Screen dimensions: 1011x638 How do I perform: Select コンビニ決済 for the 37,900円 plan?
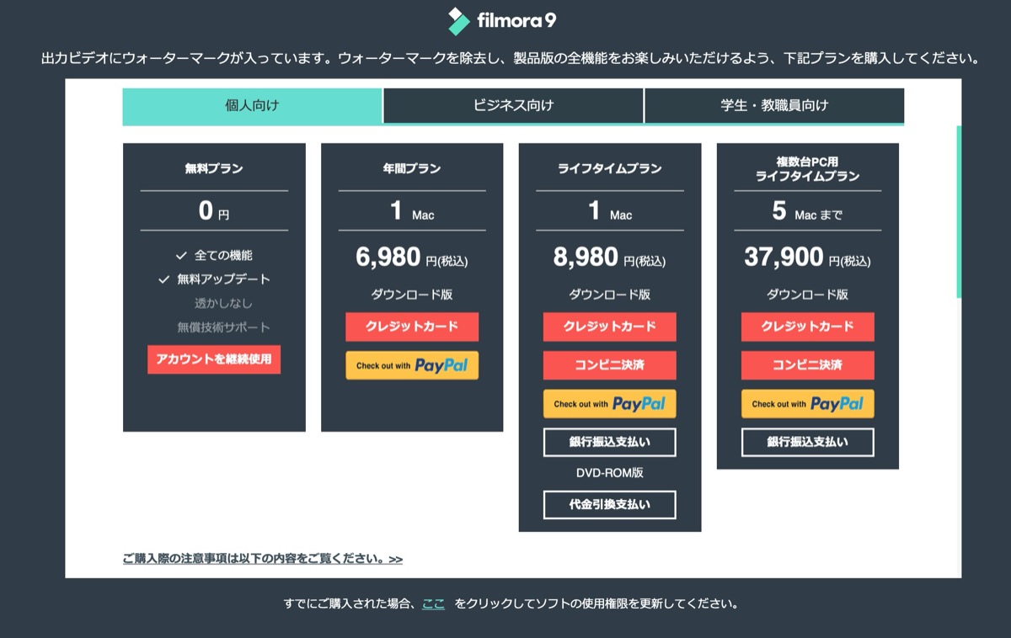(x=808, y=365)
